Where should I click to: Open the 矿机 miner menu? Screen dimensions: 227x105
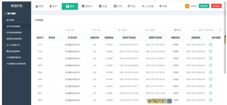(x=117, y=6)
